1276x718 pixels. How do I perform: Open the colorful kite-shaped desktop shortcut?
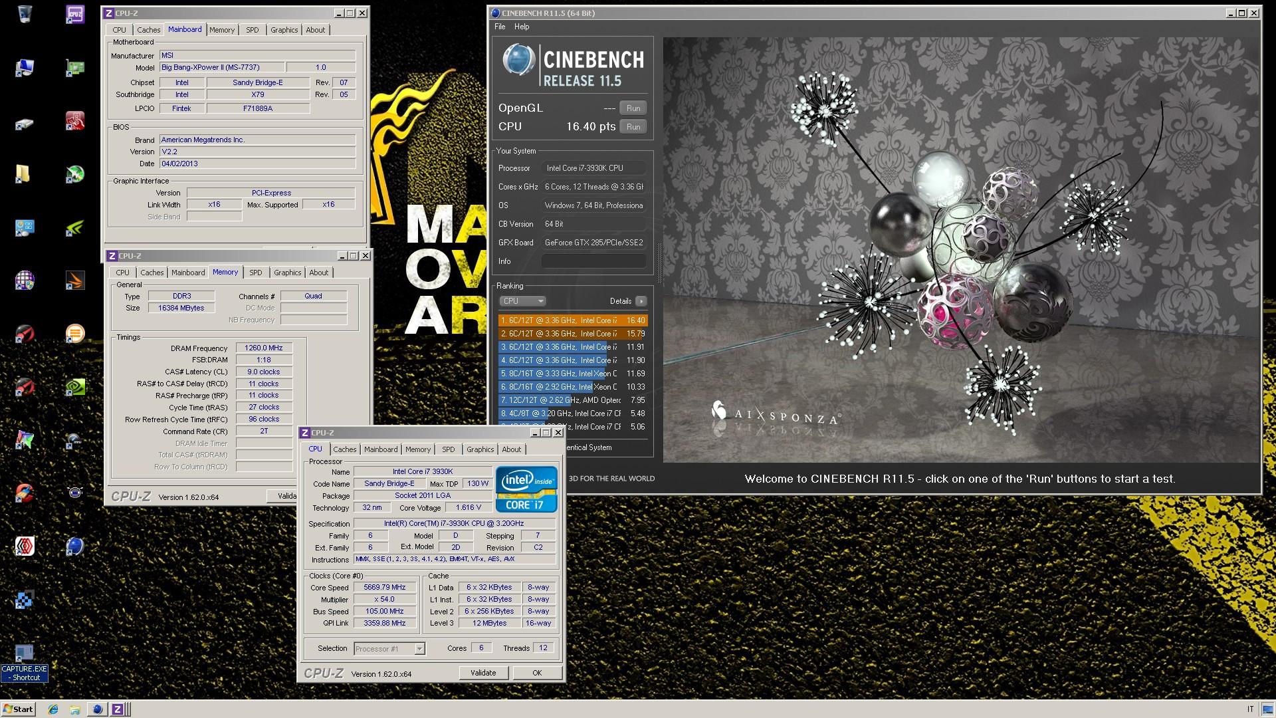click(25, 439)
